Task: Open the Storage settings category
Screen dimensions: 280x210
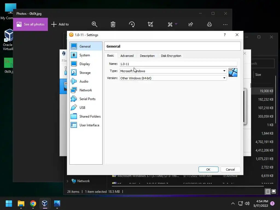Action: 86,73
